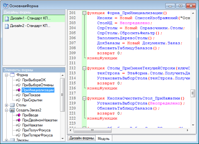199x144 pixels.
Task: Click конецфункции on line 216
Action: [102, 88]
